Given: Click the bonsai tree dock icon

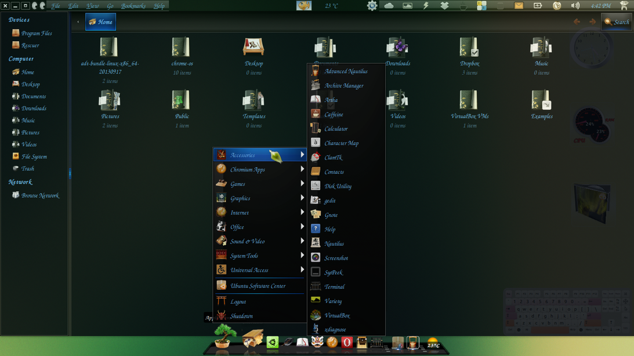Looking at the screenshot, I should coord(225,336).
